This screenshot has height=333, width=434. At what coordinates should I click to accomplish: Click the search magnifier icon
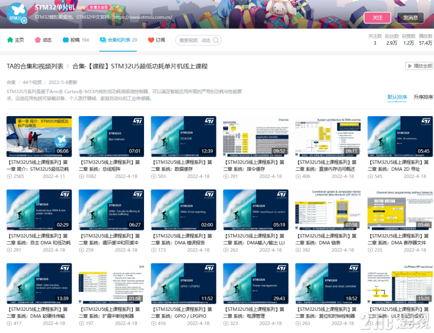(x=216, y=40)
